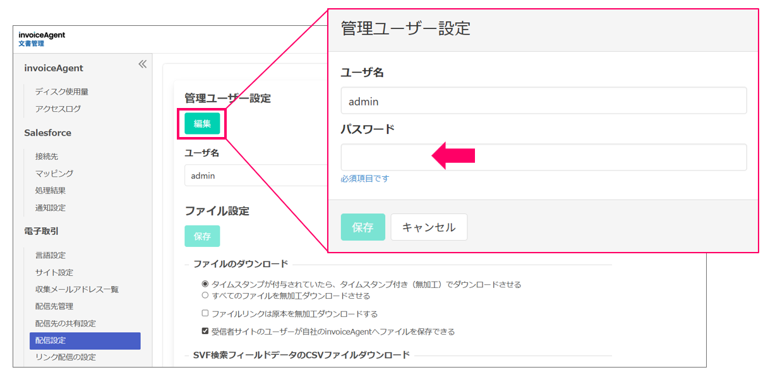Uncheck 受信者サイトのユーザー file save checkbox
Image resolution: width=768 pixels, height=377 pixels.
point(205,331)
